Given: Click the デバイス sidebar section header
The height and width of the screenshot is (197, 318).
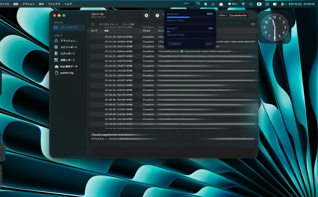Looking at the screenshot, I should pyautogui.click(x=58, y=23).
